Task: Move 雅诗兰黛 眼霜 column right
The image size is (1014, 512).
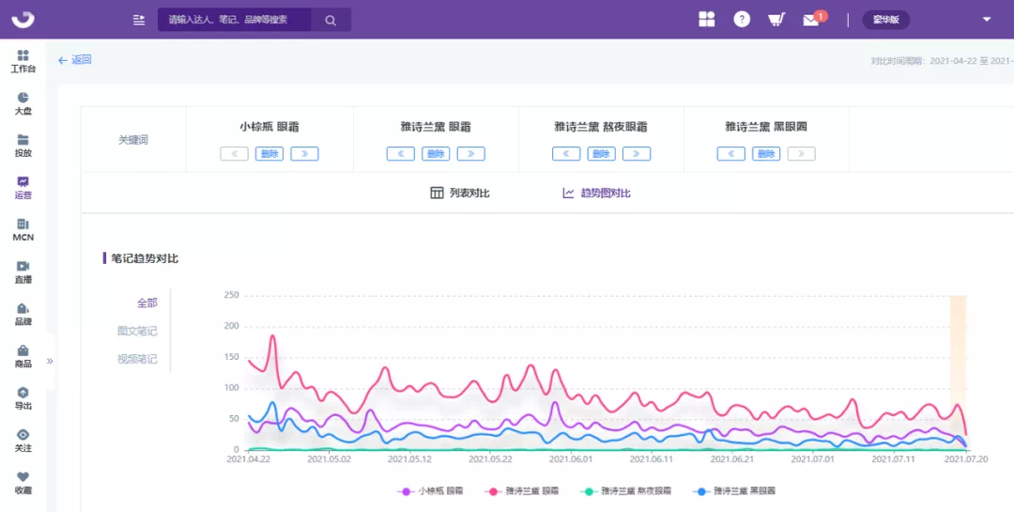Action: [470, 154]
